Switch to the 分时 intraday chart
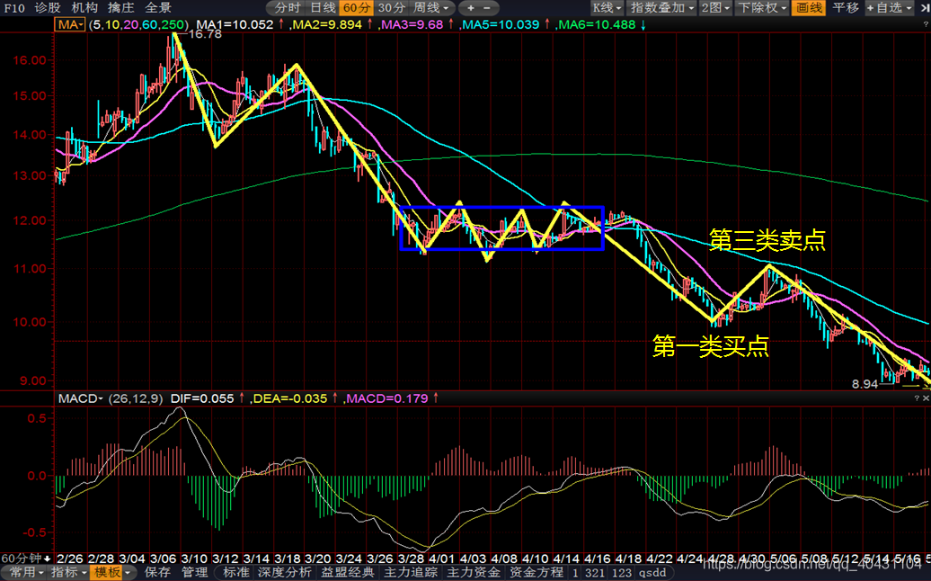 288,8
